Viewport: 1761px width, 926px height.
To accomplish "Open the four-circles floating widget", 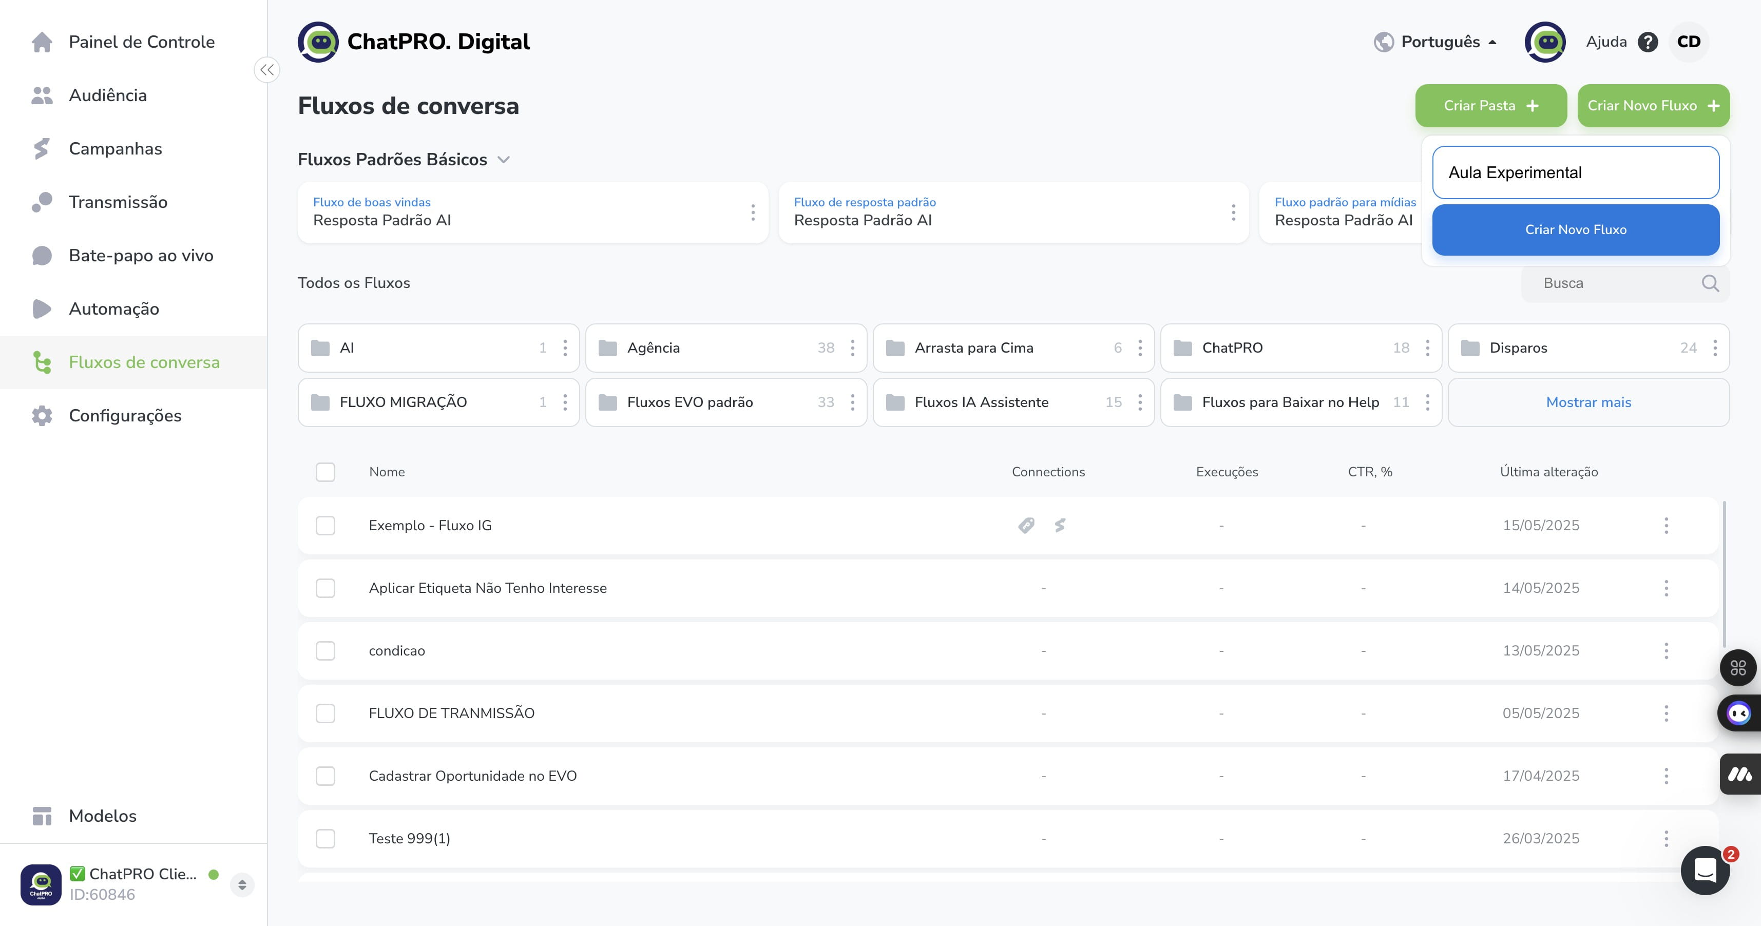I will (1738, 668).
